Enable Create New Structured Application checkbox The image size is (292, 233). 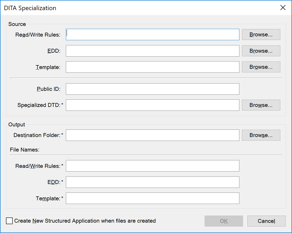9,221
